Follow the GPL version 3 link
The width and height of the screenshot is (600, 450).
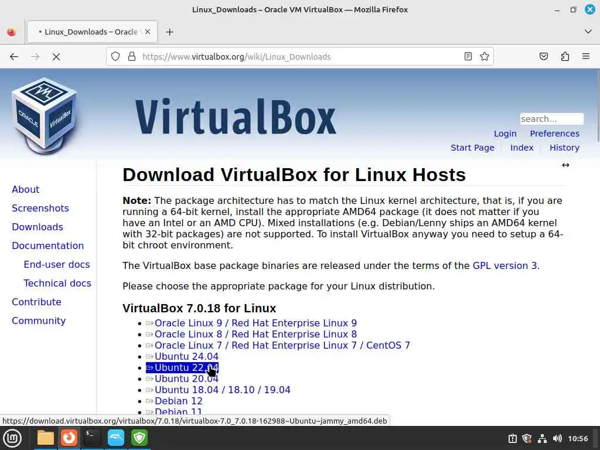504,265
